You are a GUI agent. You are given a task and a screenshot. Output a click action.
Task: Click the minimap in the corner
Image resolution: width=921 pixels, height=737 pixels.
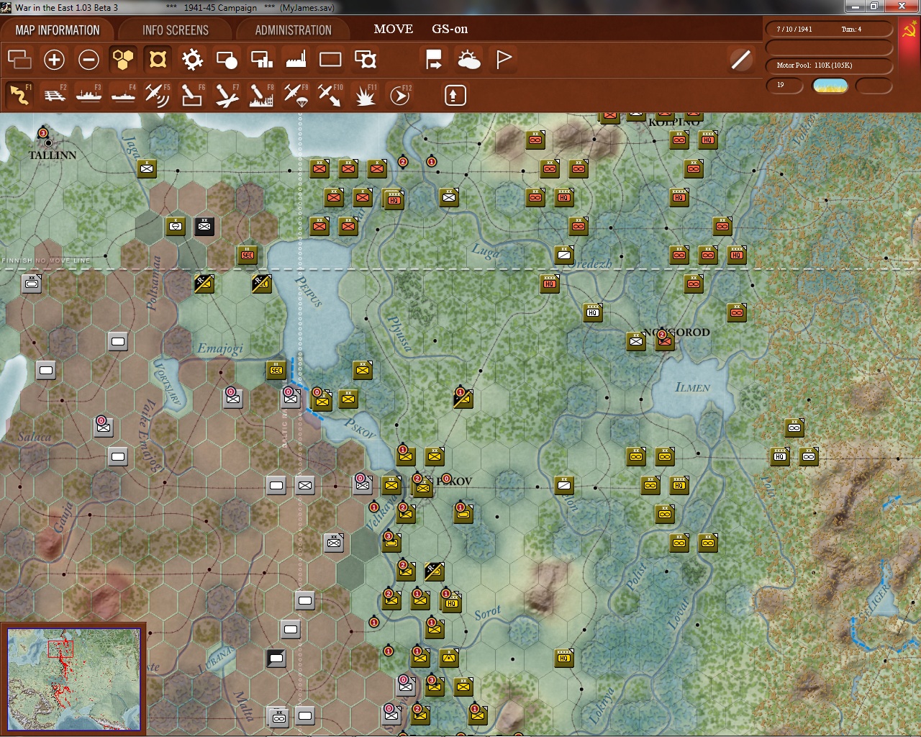tap(74, 679)
